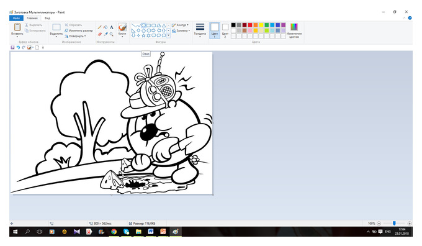Click the New document icon in quick access toolbar
The image size is (422, 246).
(x=37, y=47)
